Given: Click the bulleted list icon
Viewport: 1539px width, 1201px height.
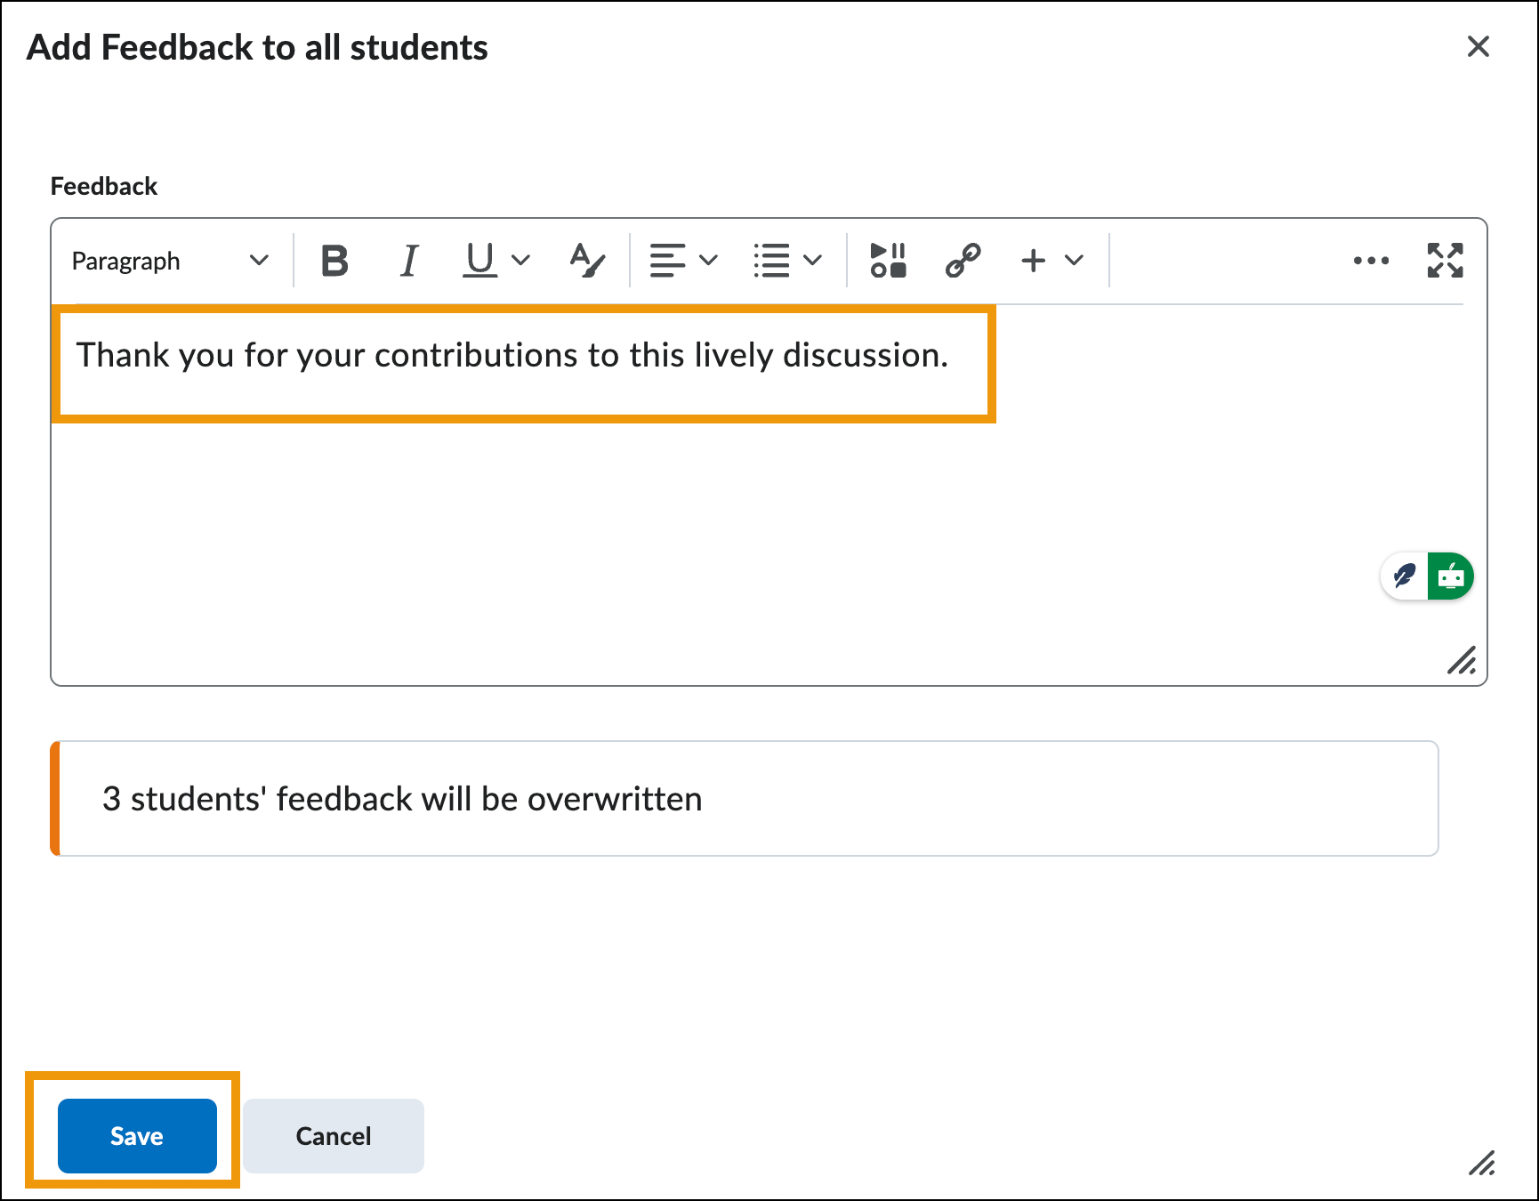Looking at the screenshot, I should 771,261.
